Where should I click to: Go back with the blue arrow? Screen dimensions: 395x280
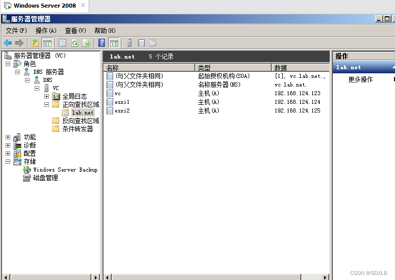(8, 43)
